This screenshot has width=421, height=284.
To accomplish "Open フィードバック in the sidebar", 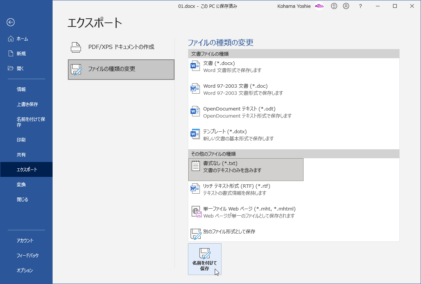I will (26, 256).
